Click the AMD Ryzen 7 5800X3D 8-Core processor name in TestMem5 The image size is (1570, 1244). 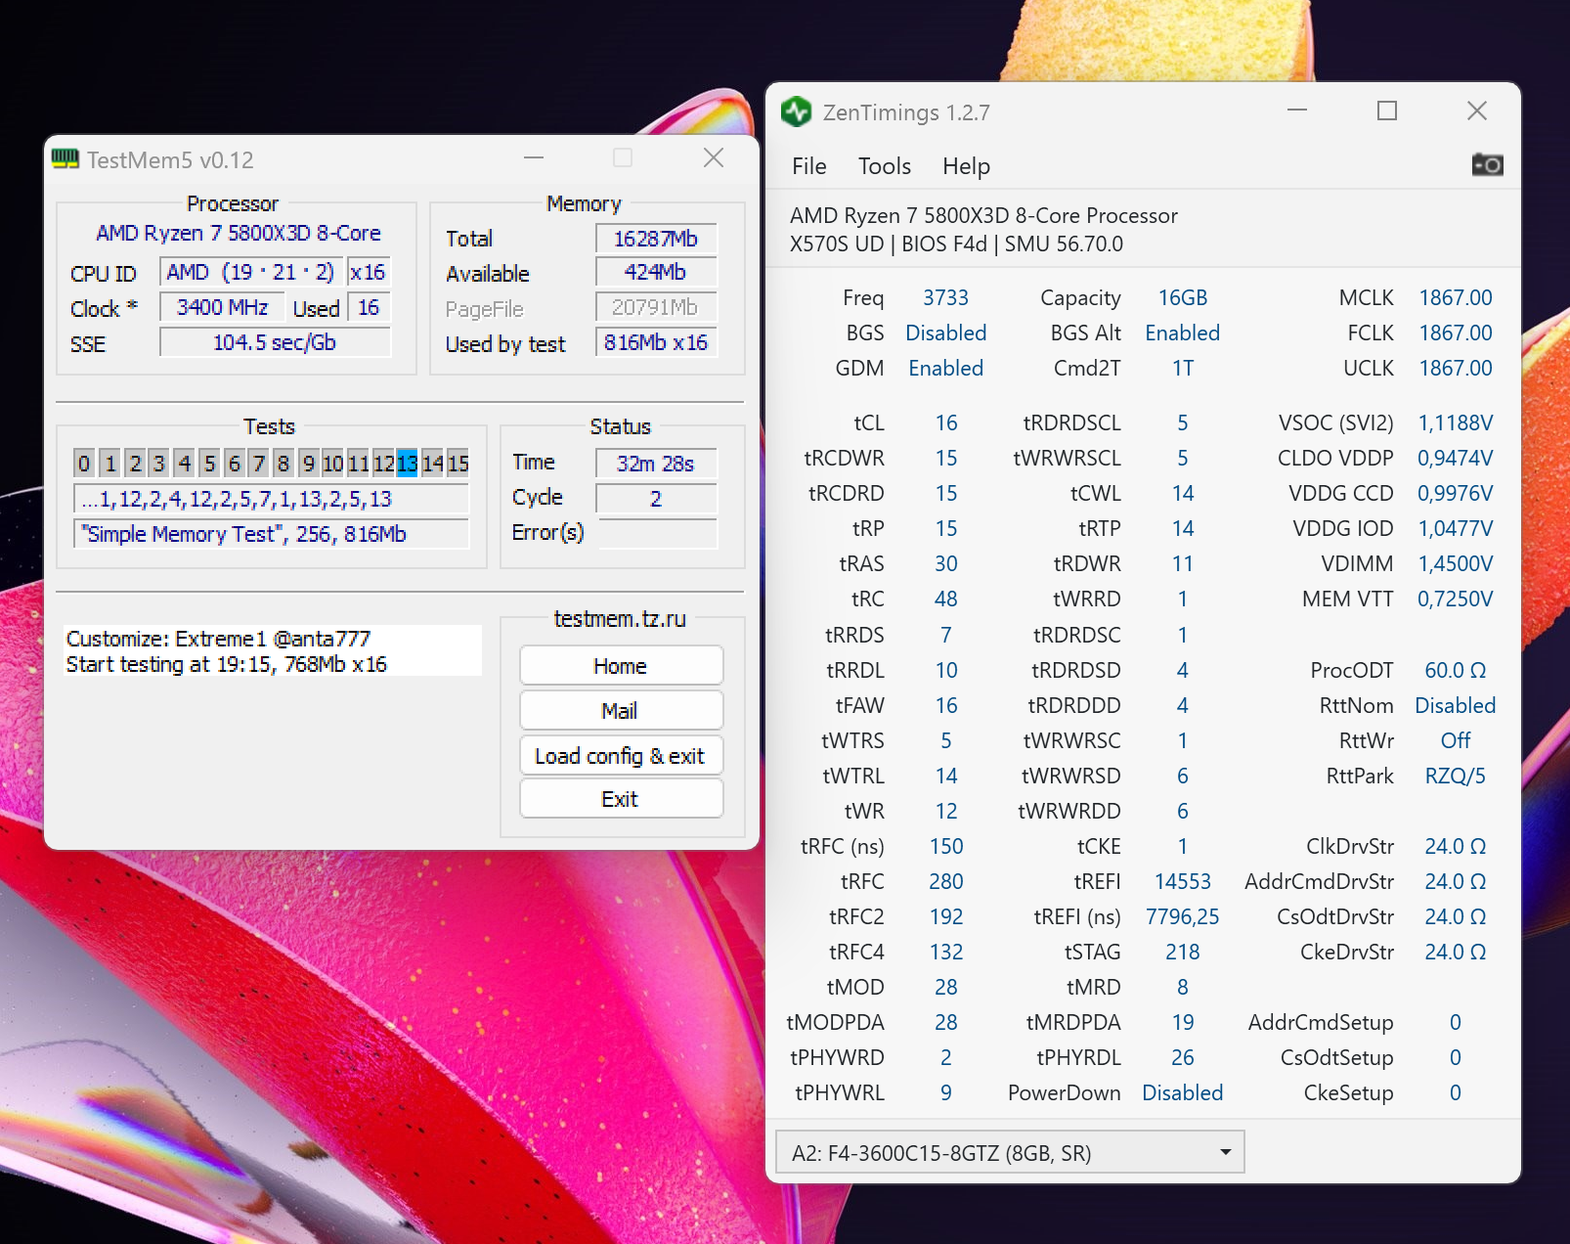tap(239, 233)
